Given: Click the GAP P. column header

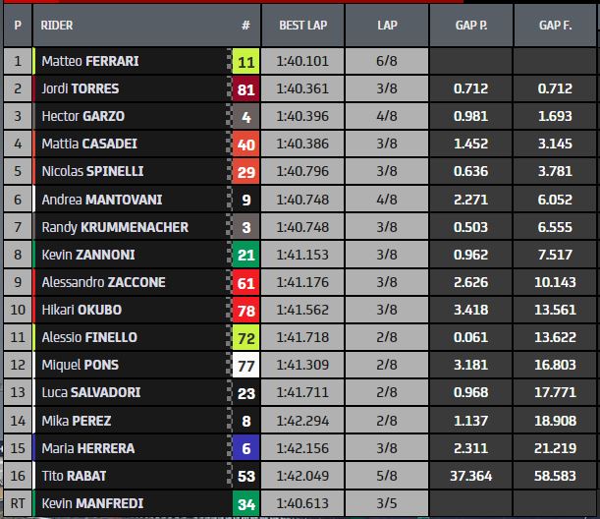Looking at the screenshot, I should pos(471,25).
